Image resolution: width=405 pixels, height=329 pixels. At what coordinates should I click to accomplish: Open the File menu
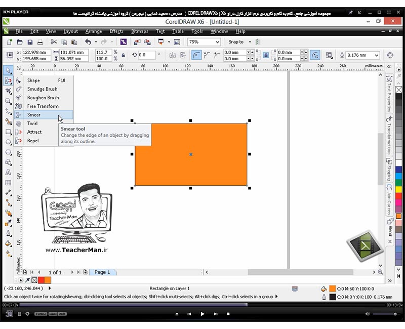click(19, 31)
